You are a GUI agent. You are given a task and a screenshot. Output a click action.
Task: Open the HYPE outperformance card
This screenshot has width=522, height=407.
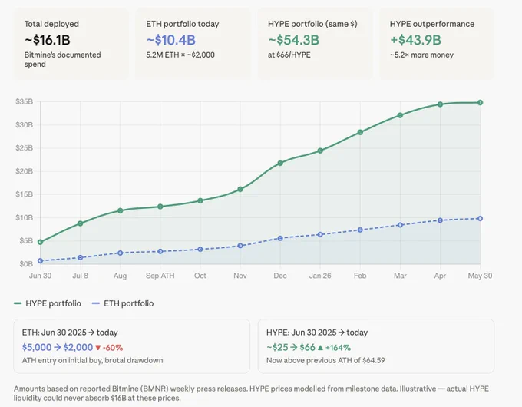[x=437, y=44]
